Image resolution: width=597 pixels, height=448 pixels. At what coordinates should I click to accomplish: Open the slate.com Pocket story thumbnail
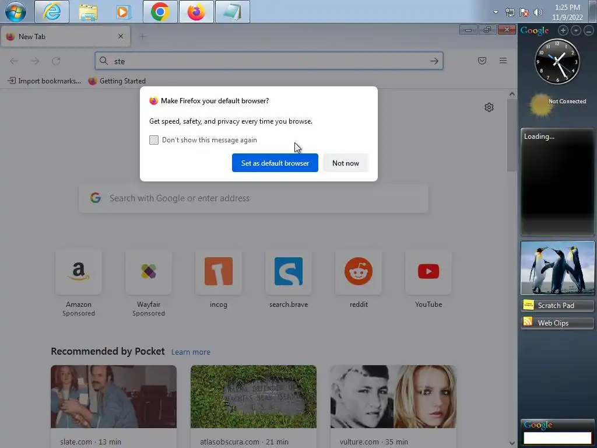click(x=114, y=397)
